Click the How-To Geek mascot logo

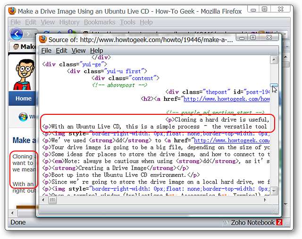(x=22, y=74)
